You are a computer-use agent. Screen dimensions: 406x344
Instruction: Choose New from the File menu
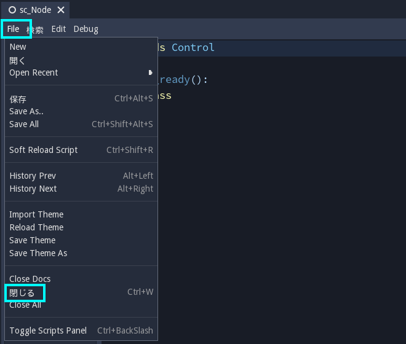click(x=81, y=47)
